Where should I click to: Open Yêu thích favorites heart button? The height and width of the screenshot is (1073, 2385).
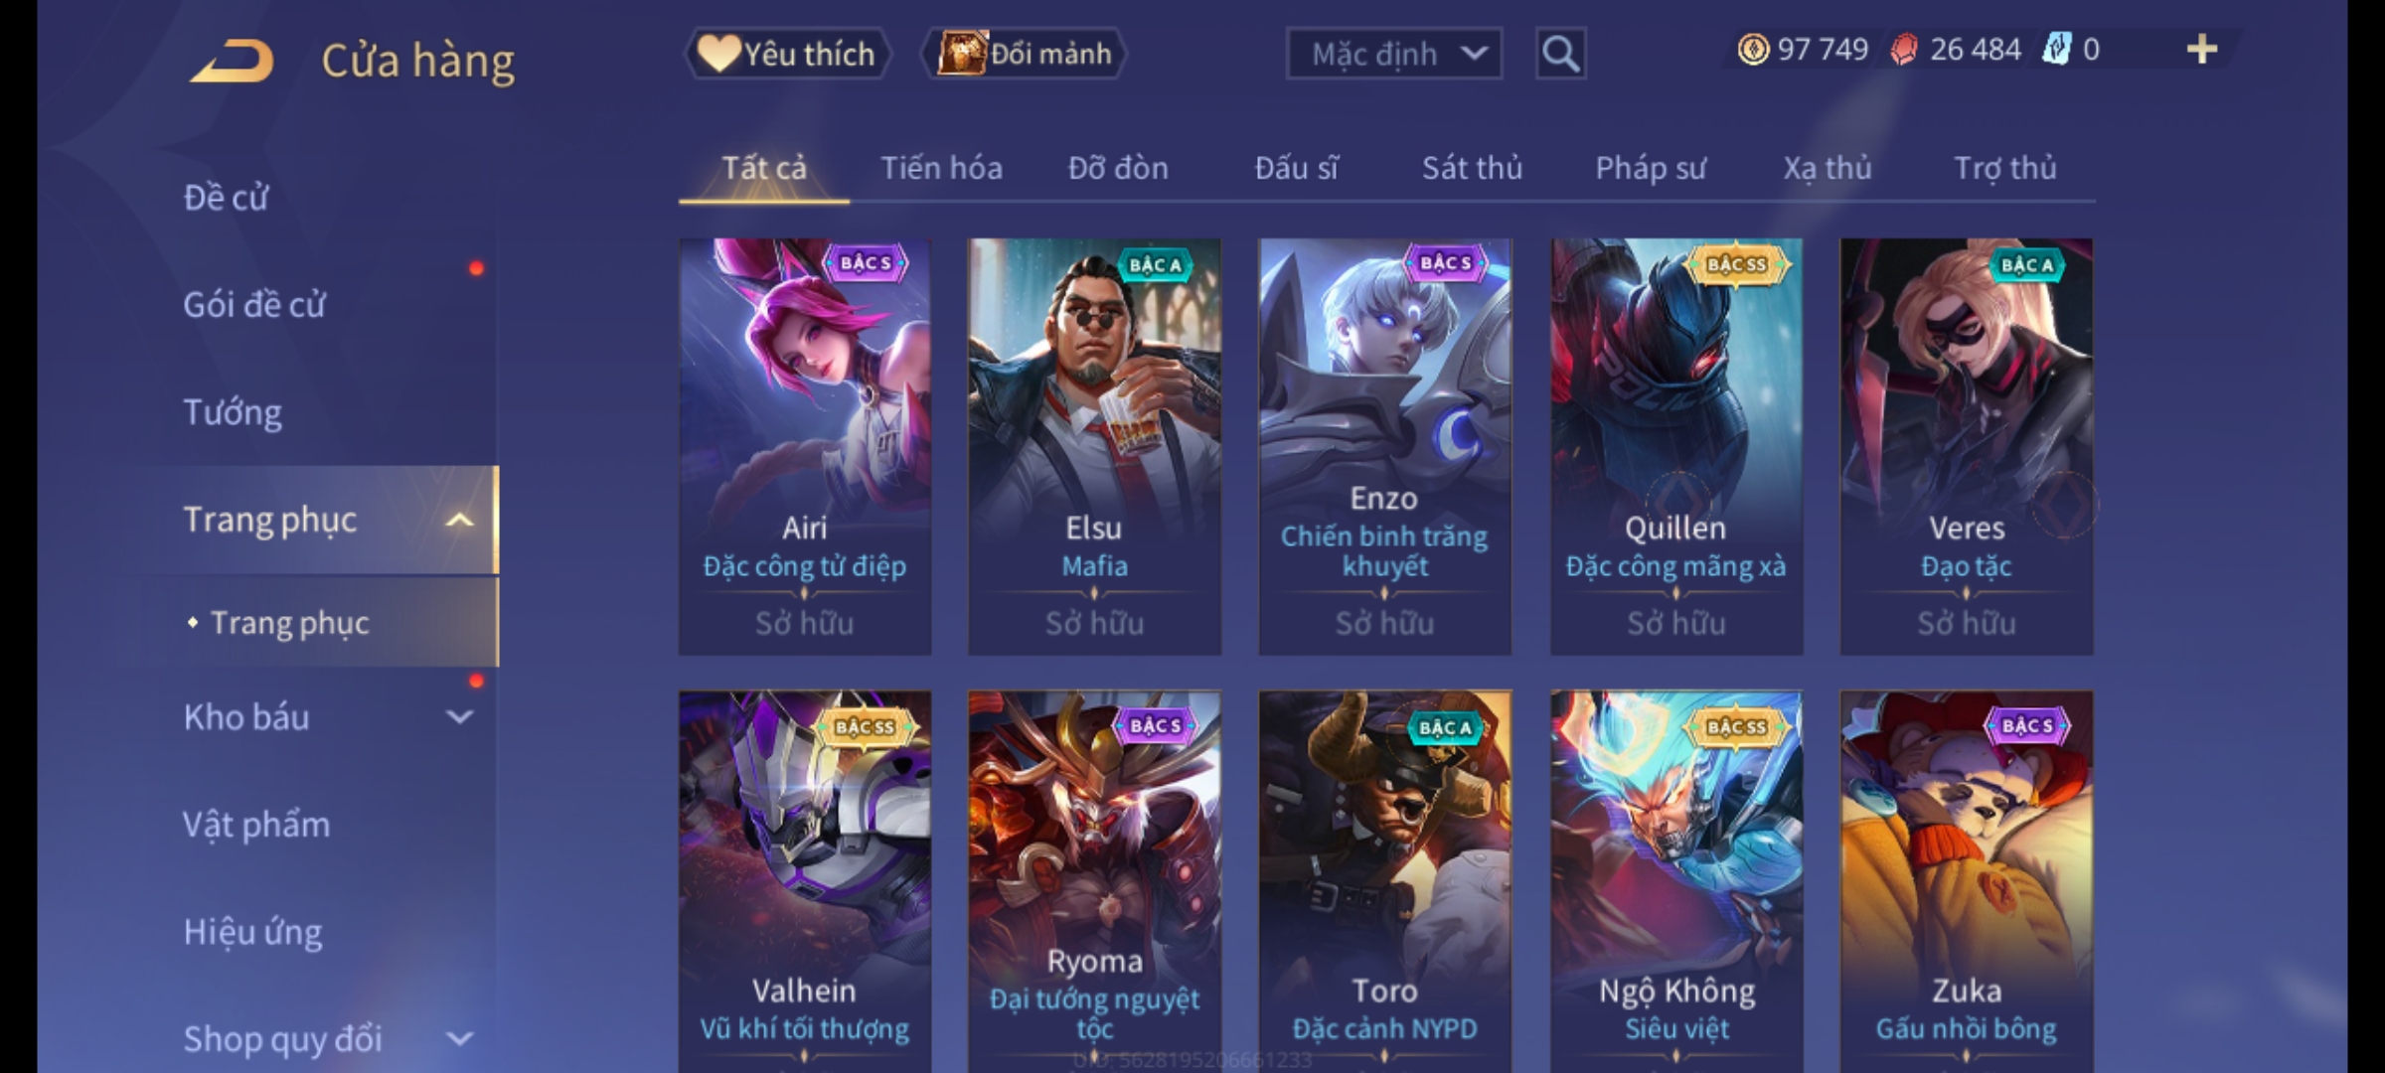coord(786,54)
